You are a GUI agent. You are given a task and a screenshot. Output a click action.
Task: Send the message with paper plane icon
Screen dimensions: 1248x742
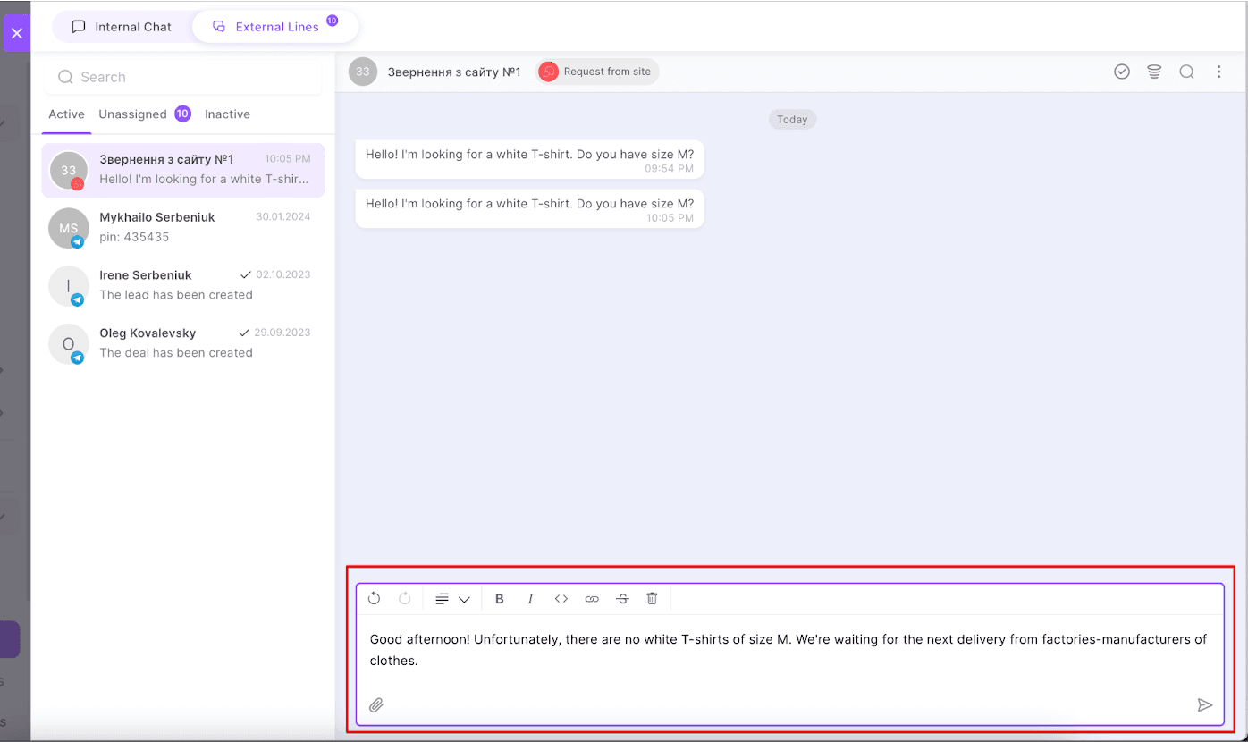pos(1204,705)
